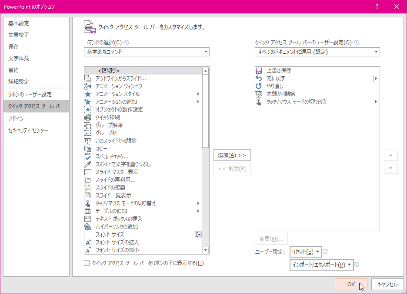This screenshot has width=407, height=294.
Task: Click the スライド一覧表示 grid icon
Action: pyautogui.click(x=88, y=196)
